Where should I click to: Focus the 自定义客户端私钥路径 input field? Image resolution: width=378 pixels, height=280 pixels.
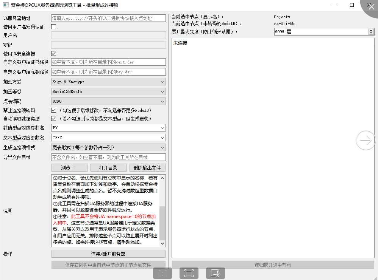pyautogui.click(x=108, y=72)
